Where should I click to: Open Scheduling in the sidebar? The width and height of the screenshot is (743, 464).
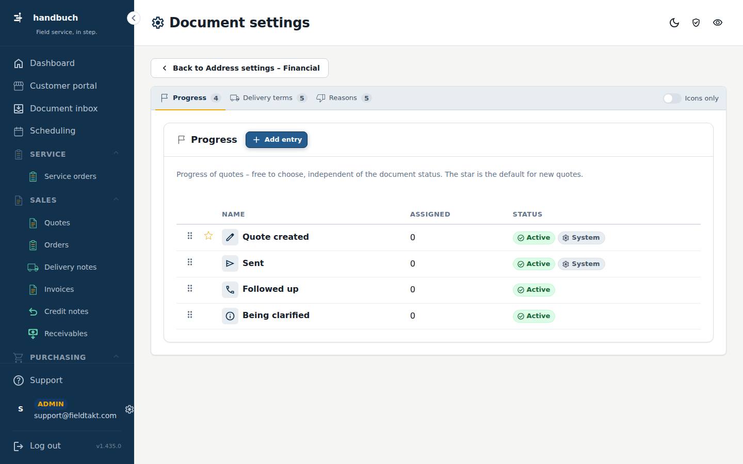click(67, 131)
